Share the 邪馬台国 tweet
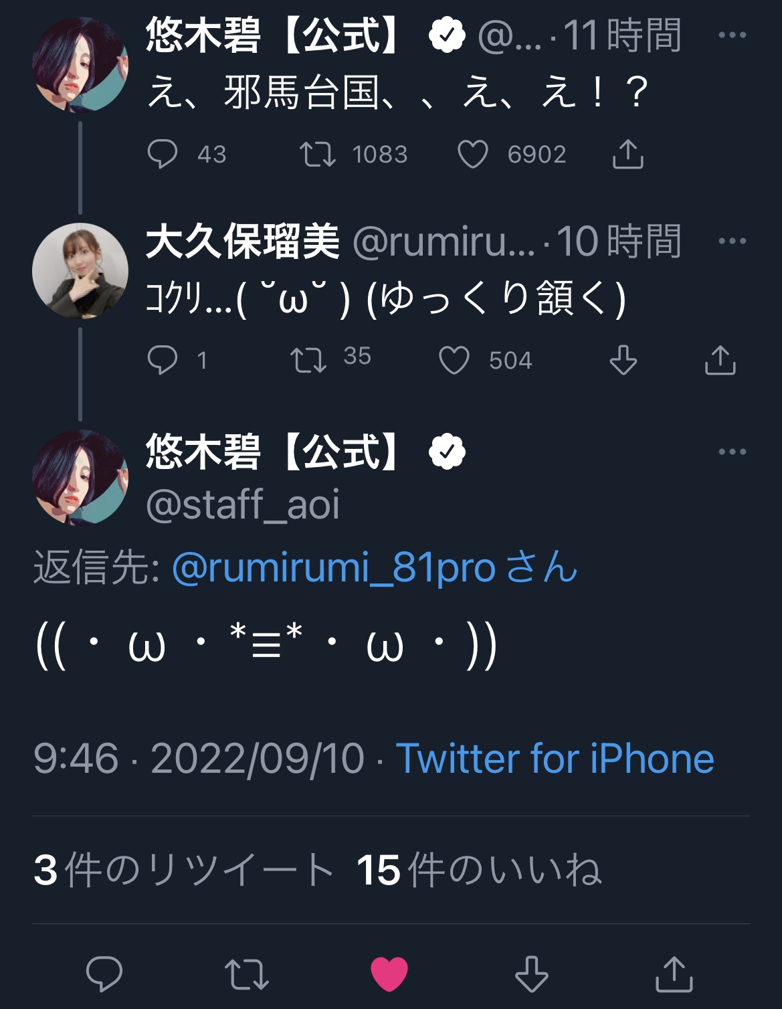782x1009 pixels. [627, 154]
